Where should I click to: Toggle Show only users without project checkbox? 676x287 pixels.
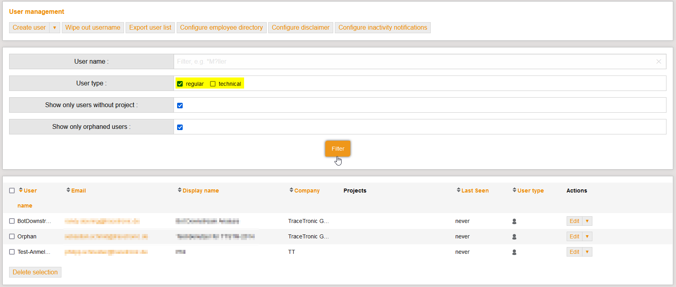coord(180,106)
